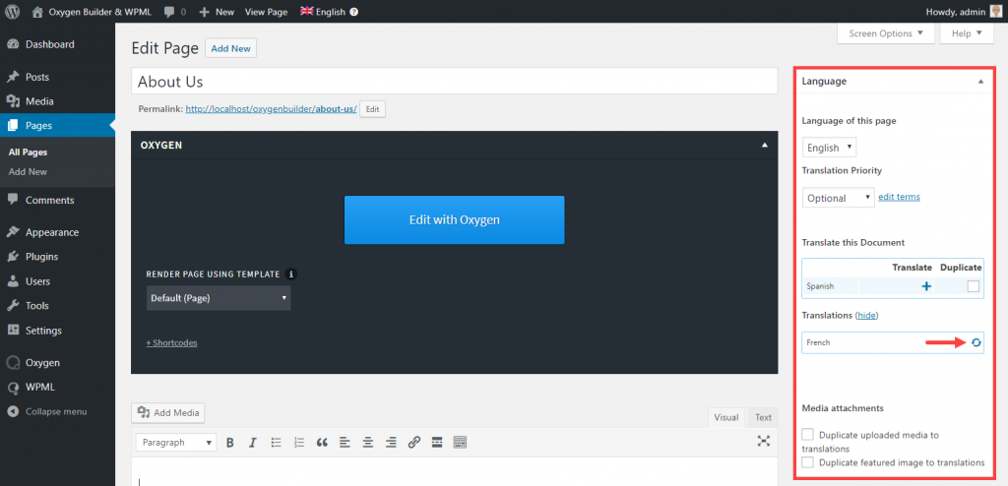Open the about-us permalink URL

pyautogui.click(x=272, y=108)
